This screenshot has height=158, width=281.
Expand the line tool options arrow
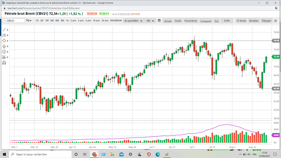pos(7,30)
